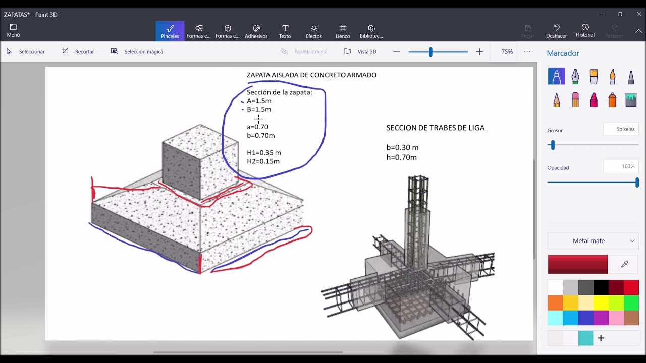Viewport: 646px width, 363px height.
Task: Click the 100% opacity field
Action: tap(621, 166)
